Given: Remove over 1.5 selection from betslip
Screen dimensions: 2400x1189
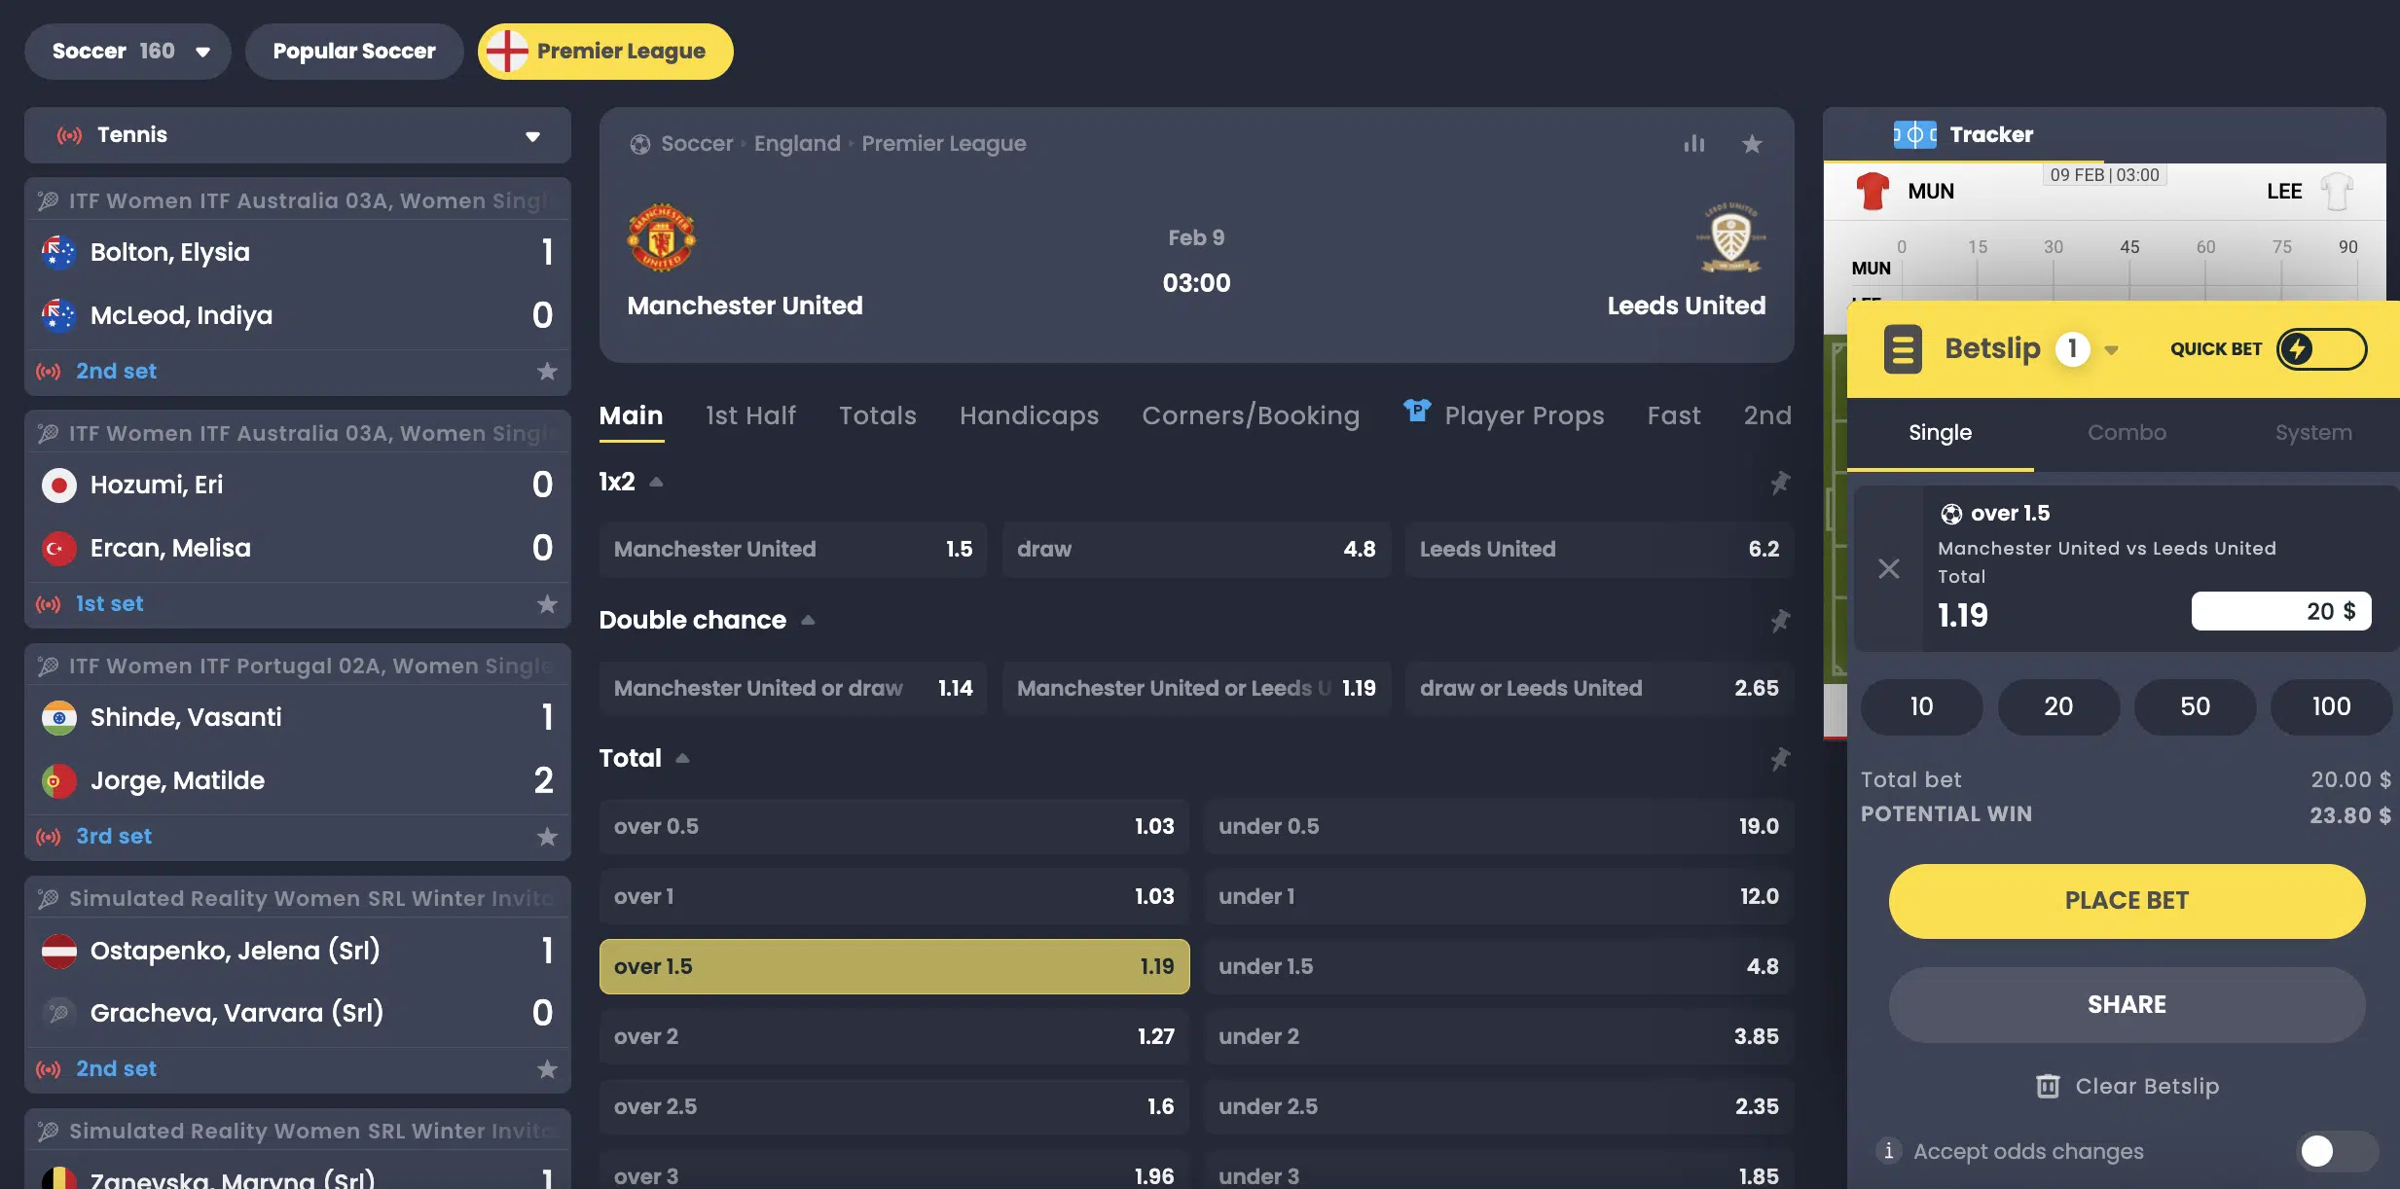Looking at the screenshot, I should point(1888,568).
